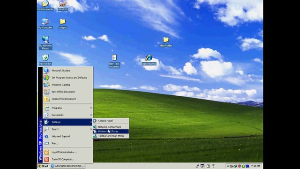Screen dimensions: 300x169
Task: Click the Run icon in Start menu
Action: coord(46,143)
